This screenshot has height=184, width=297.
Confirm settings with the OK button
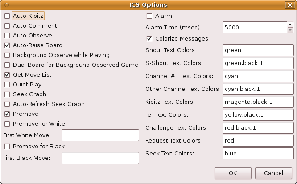click(233, 173)
